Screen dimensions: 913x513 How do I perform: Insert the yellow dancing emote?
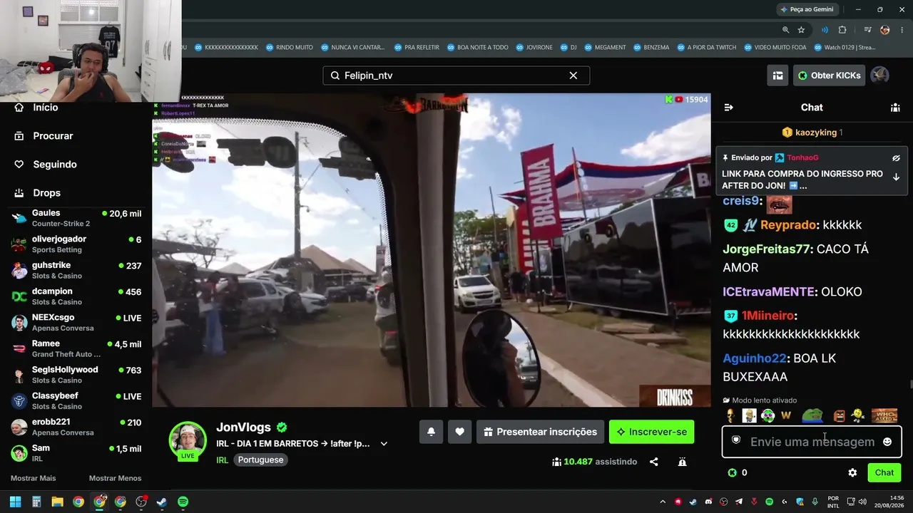pyautogui.click(x=858, y=415)
